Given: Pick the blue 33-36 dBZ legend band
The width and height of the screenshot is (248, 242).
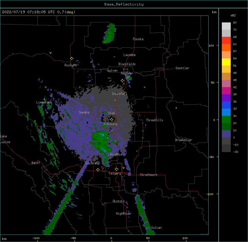Looking at the screenshot, I should (226, 105).
